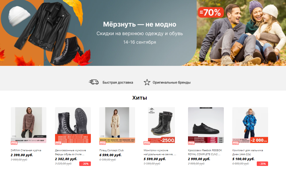
Task: Click the original brands star icon
Action: click(147, 82)
